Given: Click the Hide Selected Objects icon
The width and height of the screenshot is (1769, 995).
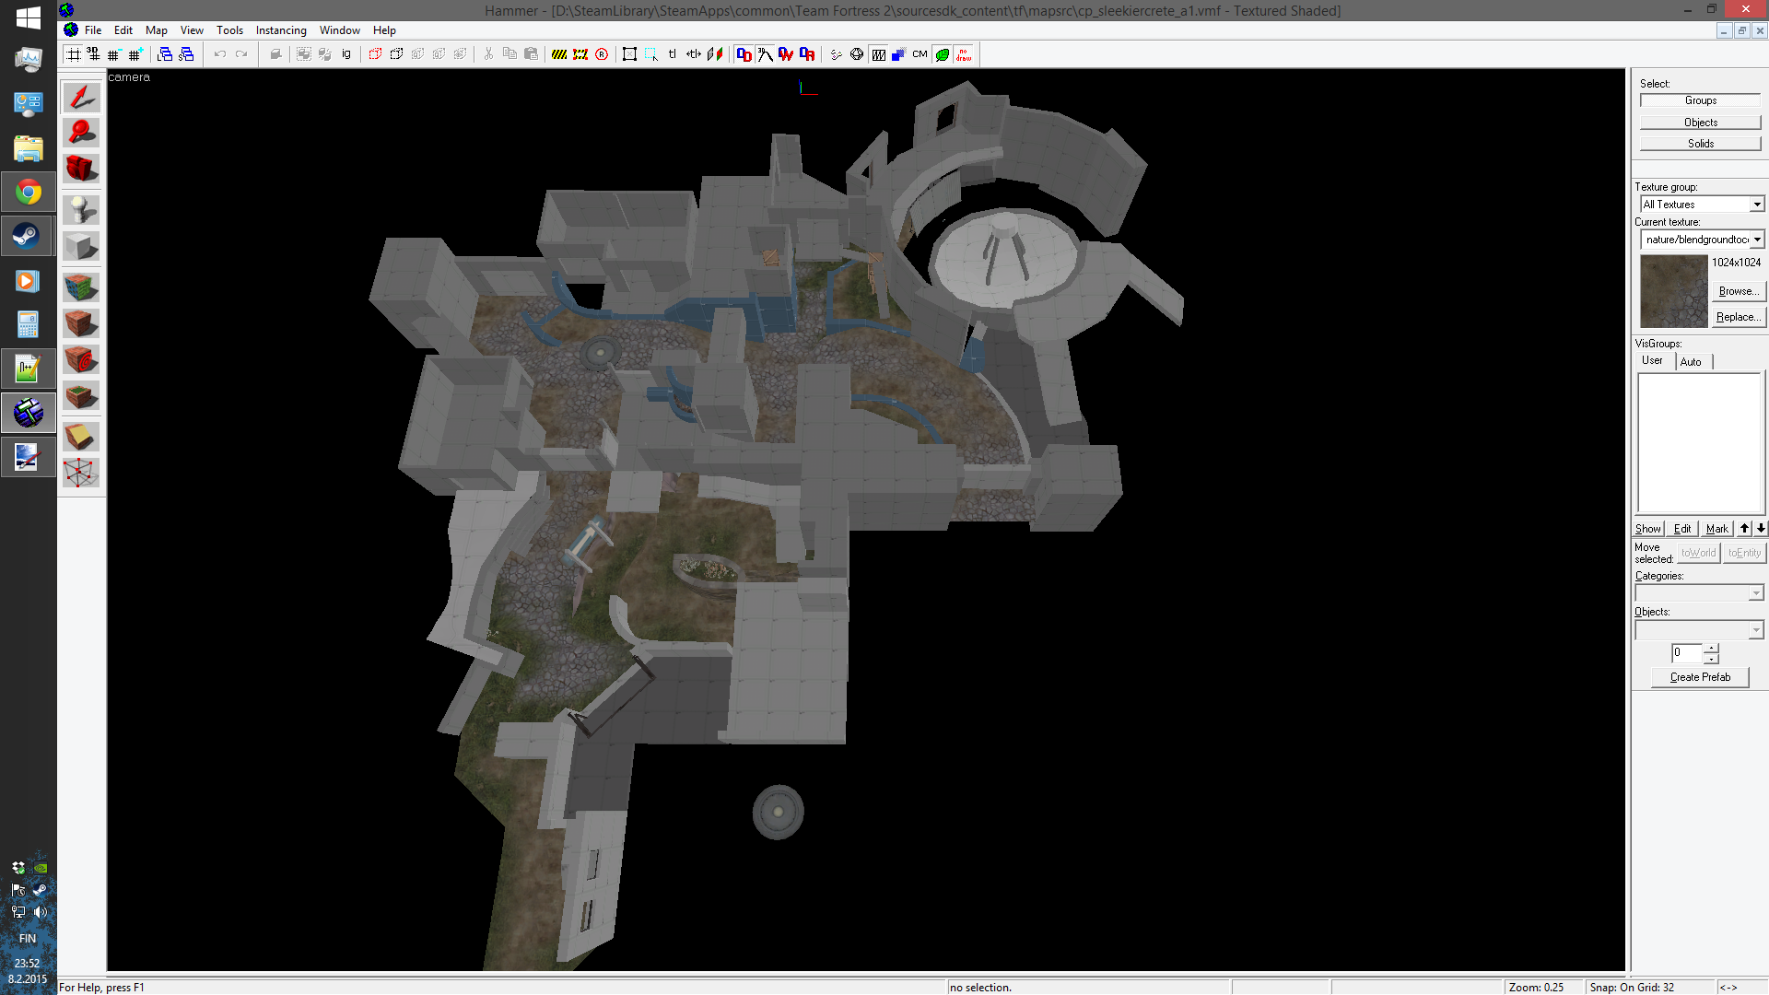Looking at the screenshot, I should pos(375,54).
